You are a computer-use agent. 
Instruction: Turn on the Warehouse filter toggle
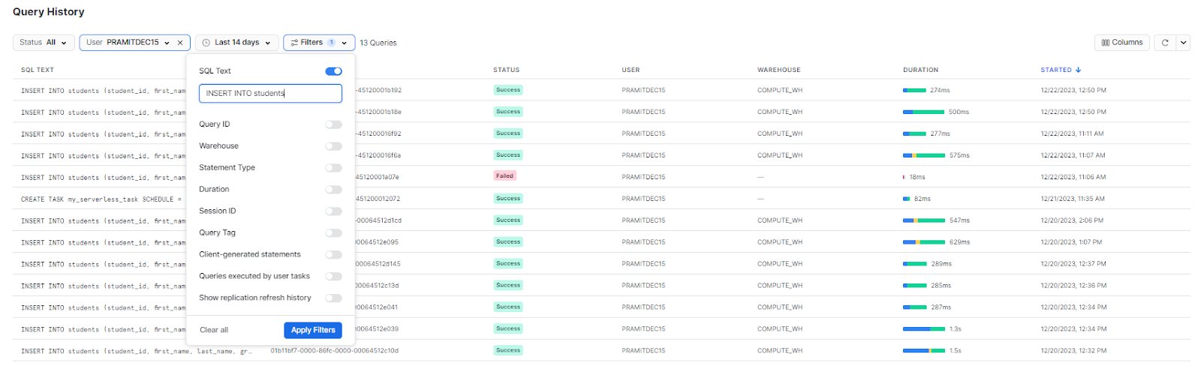pyautogui.click(x=333, y=146)
